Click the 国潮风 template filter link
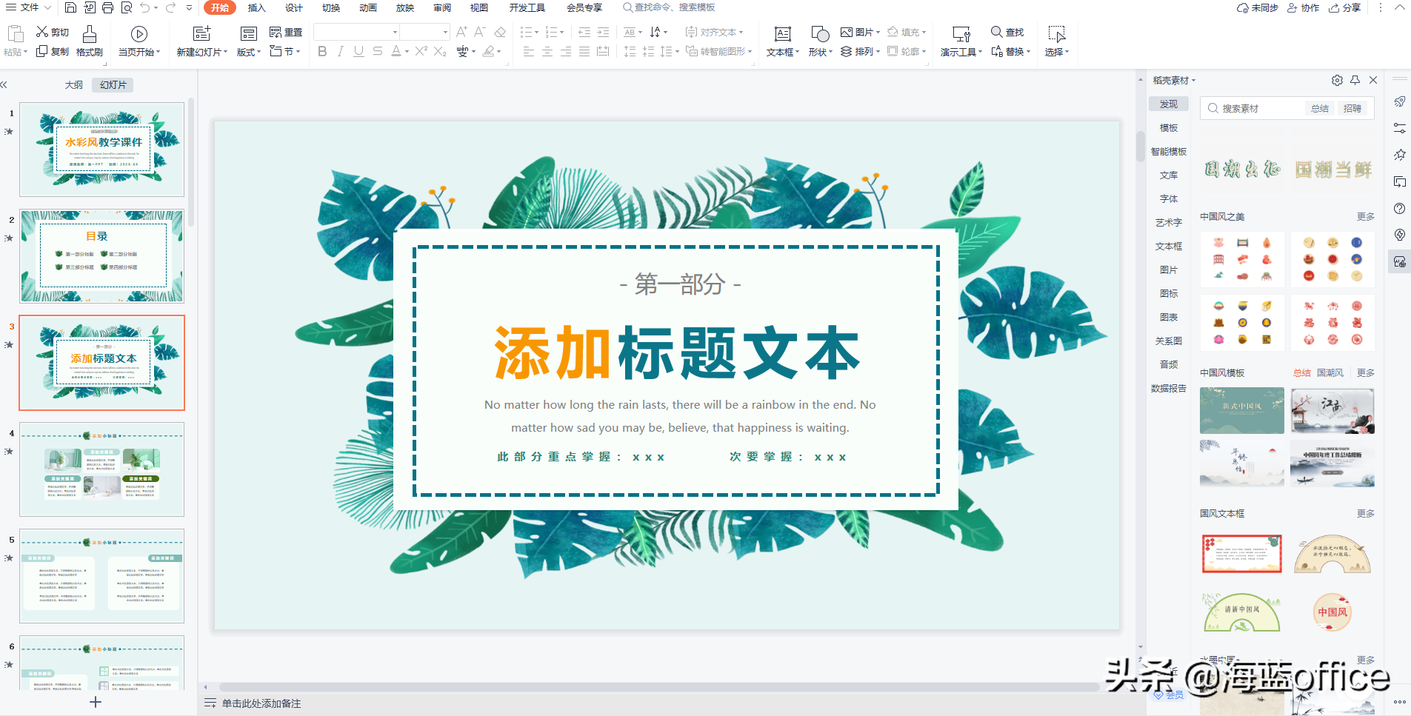1411x716 pixels. (1330, 372)
